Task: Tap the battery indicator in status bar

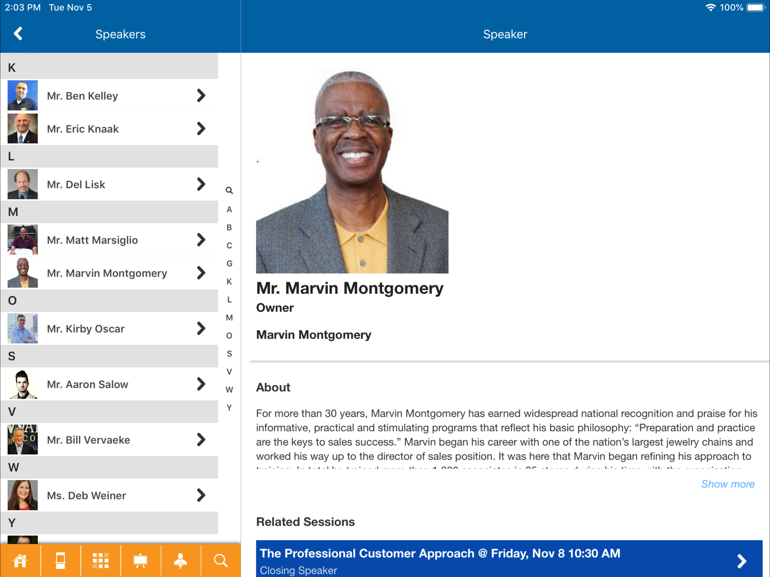Action: pyautogui.click(x=755, y=7)
